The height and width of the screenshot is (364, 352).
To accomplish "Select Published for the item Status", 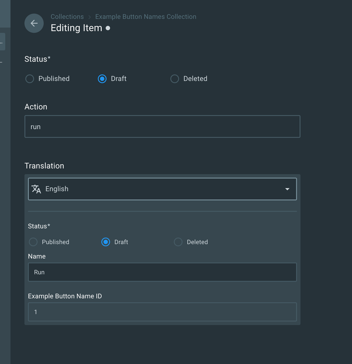I will click(30, 79).
